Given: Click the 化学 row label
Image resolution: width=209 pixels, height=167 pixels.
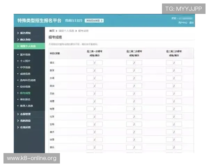Looking at the screenshot, I should pyautogui.click(x=52, y=117).
